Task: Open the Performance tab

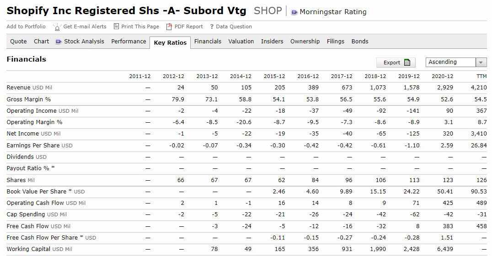Action: tap(128, 42)
